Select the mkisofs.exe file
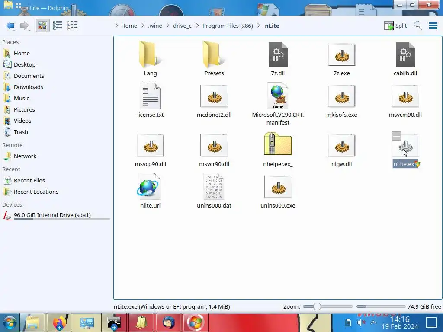The width and height of the screenshot is (443, 332). click(x=342, y=100)
